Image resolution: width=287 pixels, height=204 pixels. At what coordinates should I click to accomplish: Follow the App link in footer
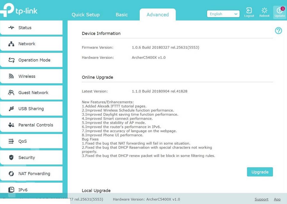[277, 200]
